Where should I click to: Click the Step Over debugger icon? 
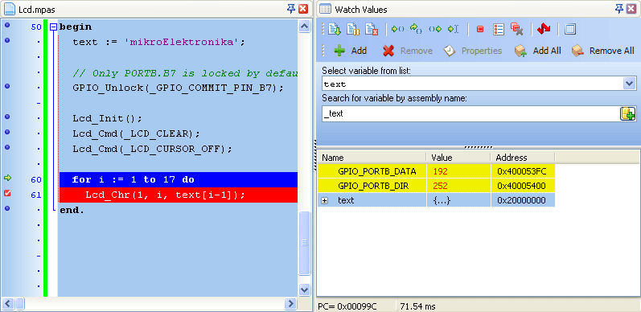click(416, 29)
